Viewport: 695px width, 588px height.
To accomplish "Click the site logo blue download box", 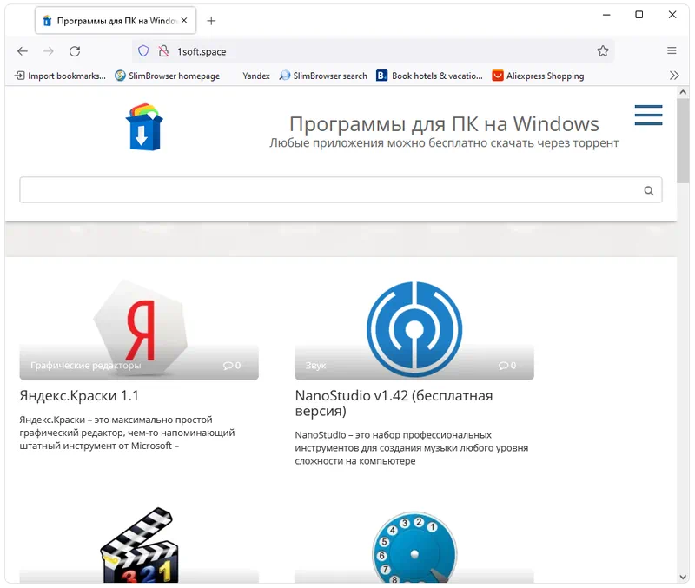I will 144,127.
